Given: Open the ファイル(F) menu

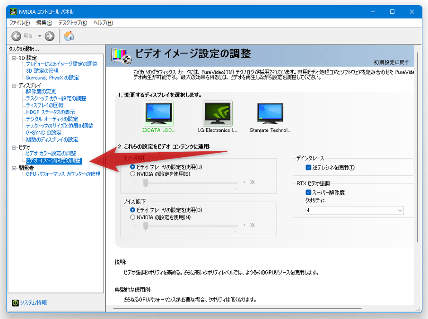Looking at the screenshot, I should tap(19, 23).
